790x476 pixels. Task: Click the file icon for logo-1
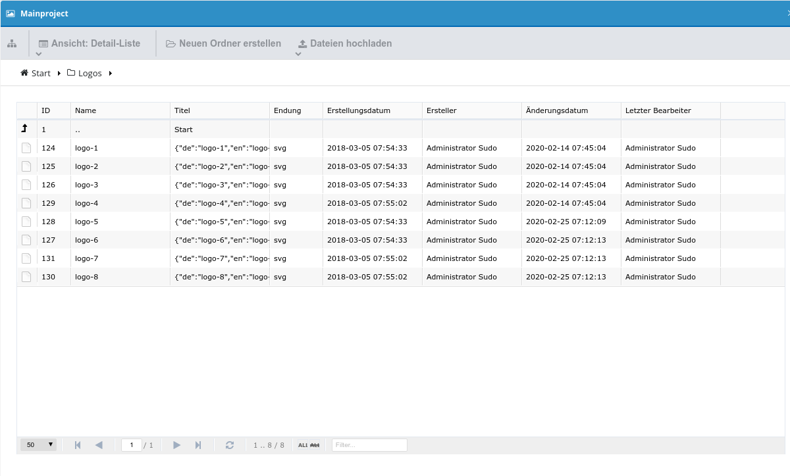click(26, 148)
